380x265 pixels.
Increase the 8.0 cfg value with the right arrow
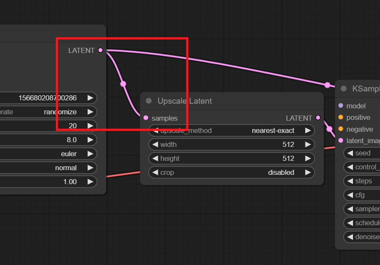click(90, 140)
